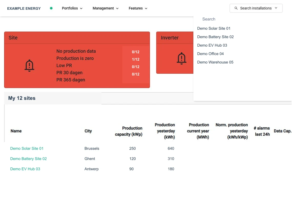This screenshot has height=203, width=292.
Task: Open Demo Battery Site 02 link in table
Action: (x=28, y=159)
